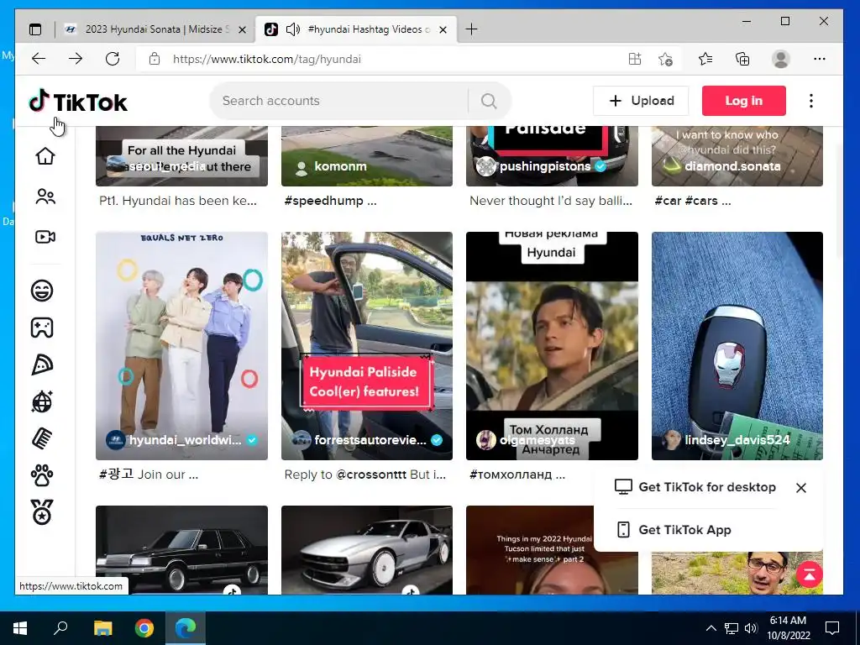Open the Hyundai Paliside Cool(er) features video
The width and height of the screenshot is (860, 645).
[x=367, y=345]
